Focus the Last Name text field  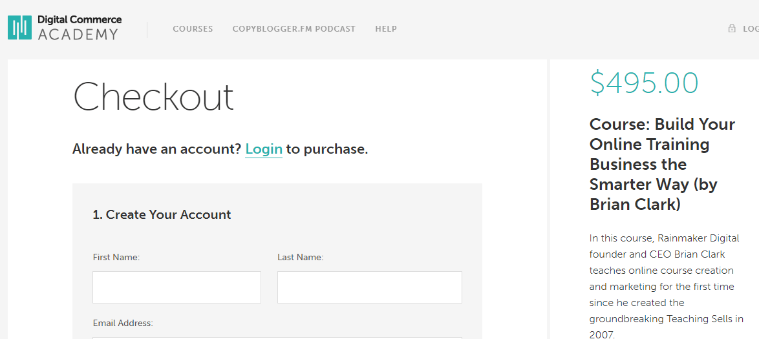tap(369, 287)
